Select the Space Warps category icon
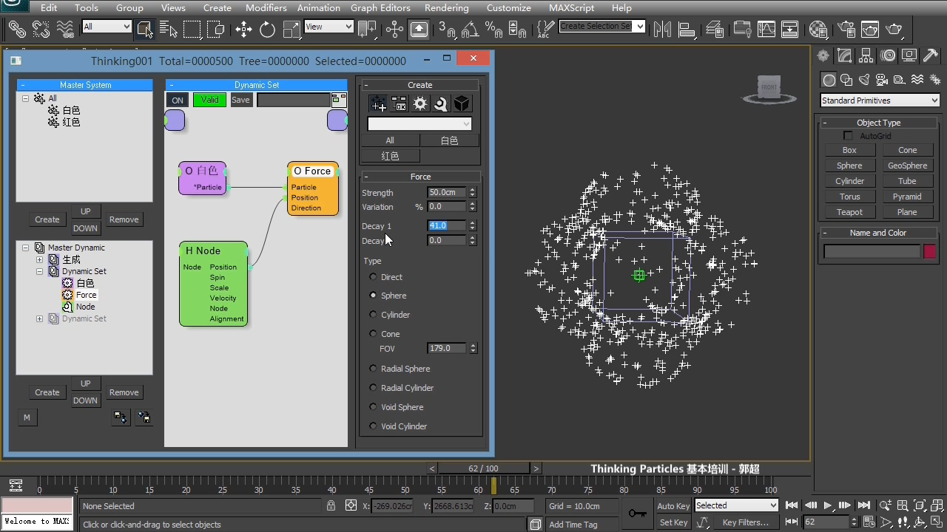This screenshot has height=532, width=947. [x=917, y=80]
